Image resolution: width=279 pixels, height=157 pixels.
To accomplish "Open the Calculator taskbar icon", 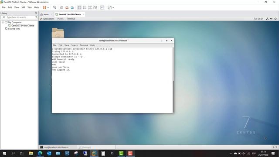I will [x=103, y=153].
